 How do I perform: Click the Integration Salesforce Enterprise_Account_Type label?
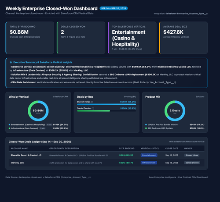pyautogui.click(x=180, y=14)
